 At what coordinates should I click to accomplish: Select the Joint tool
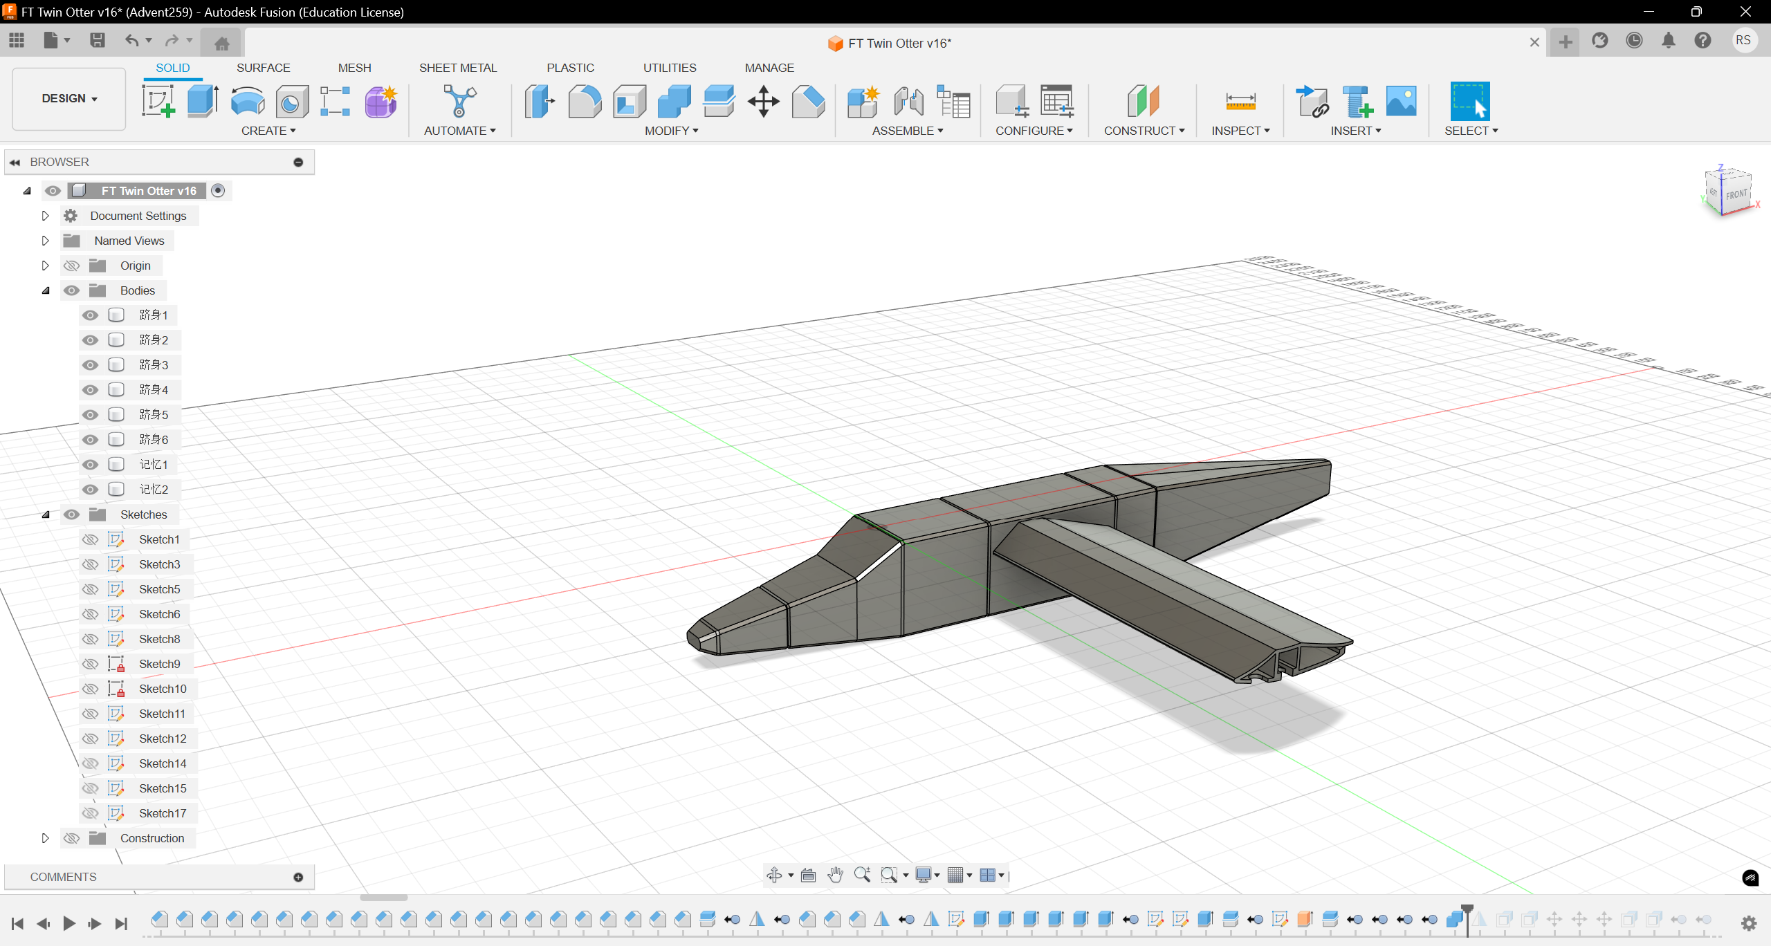(x=908, y=102)
